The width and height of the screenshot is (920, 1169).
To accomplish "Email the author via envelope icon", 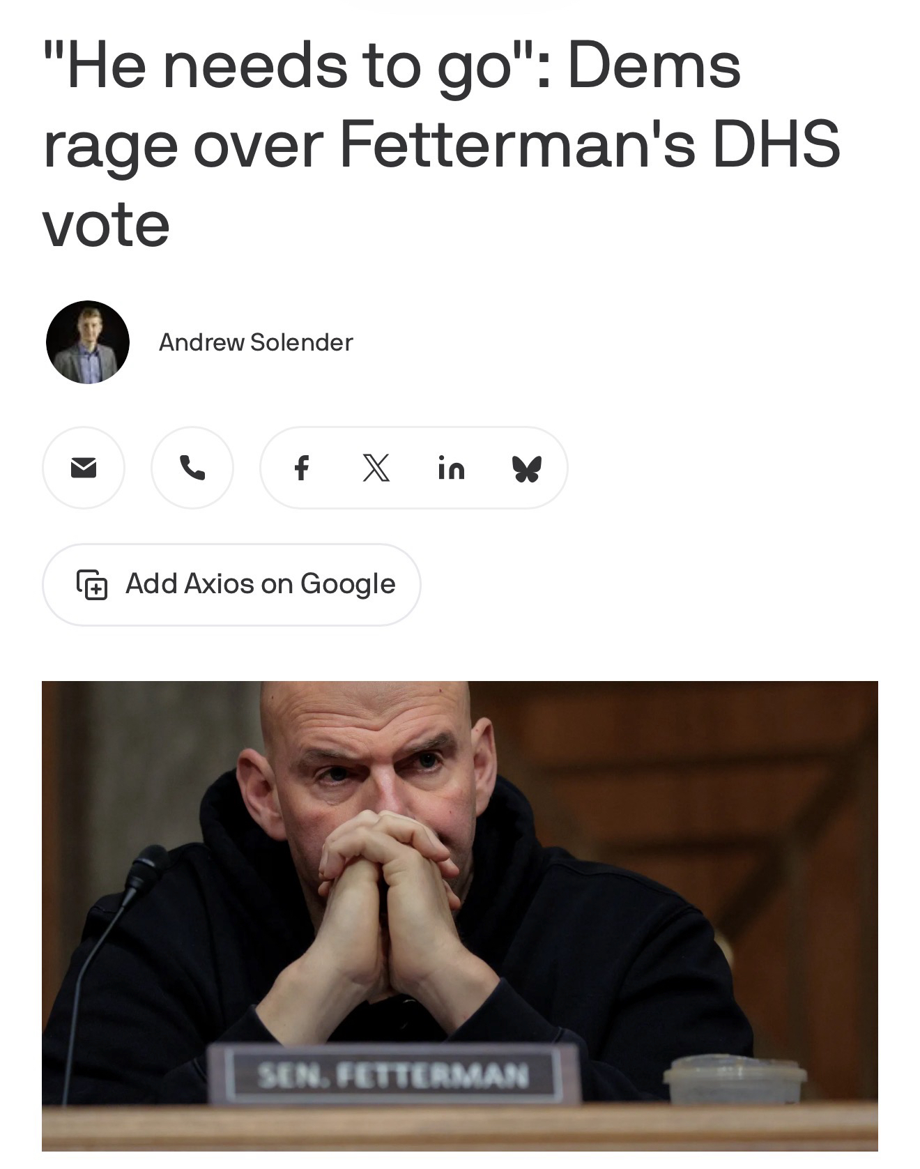I will (84, 468).
